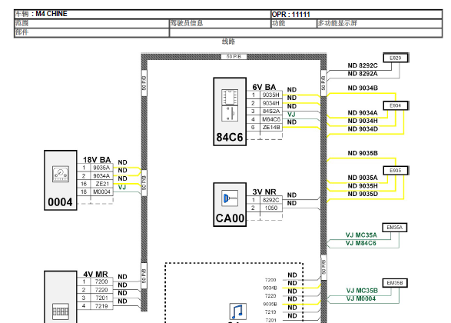The image size is (451, 323).
Task: Click green wire label VJ M84C6
Action: 360,243
